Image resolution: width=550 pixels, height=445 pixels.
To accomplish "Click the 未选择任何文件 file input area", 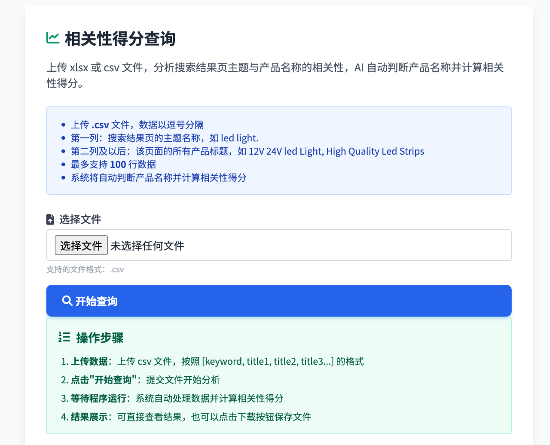I will (x=147, y=245).
